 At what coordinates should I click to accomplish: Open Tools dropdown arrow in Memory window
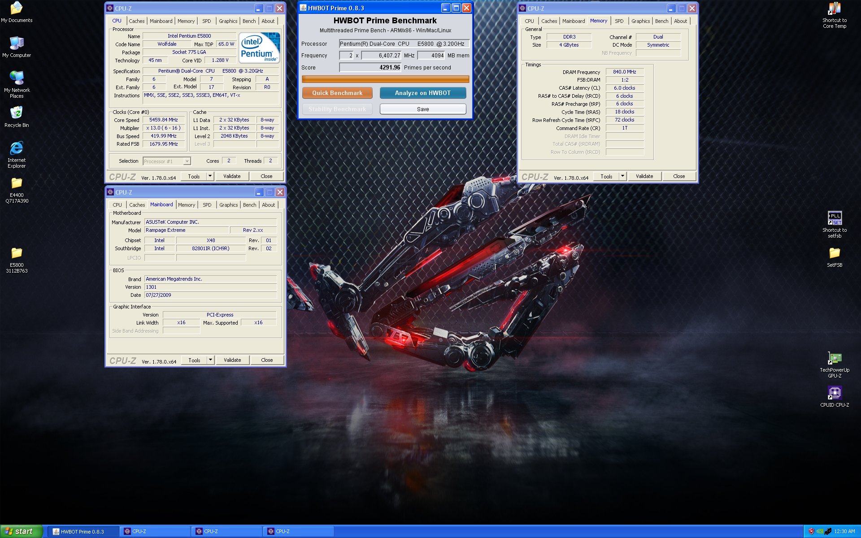click(622, 176)
